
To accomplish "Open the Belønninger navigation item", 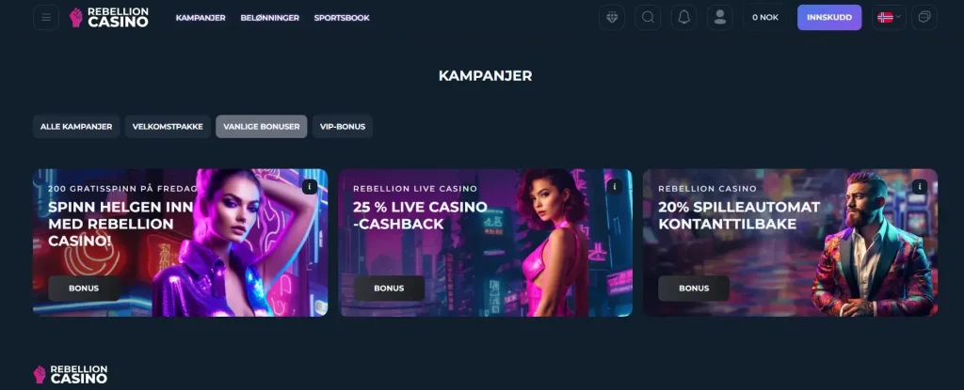I will coord(270,18).
